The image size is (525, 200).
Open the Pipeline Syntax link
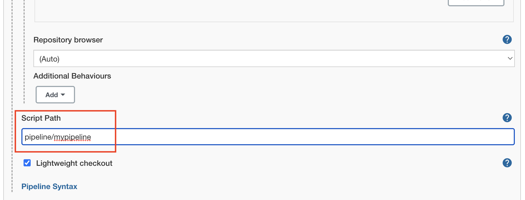[x=49, y=187]
